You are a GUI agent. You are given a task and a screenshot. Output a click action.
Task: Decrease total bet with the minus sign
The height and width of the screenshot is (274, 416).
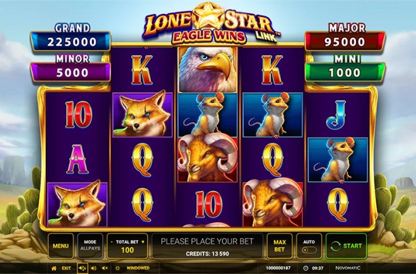112,242
